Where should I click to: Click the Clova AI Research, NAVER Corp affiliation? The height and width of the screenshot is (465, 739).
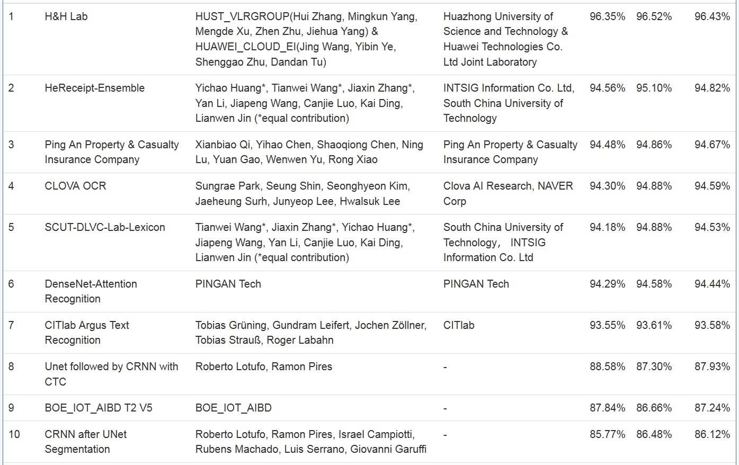pos(507,193)
